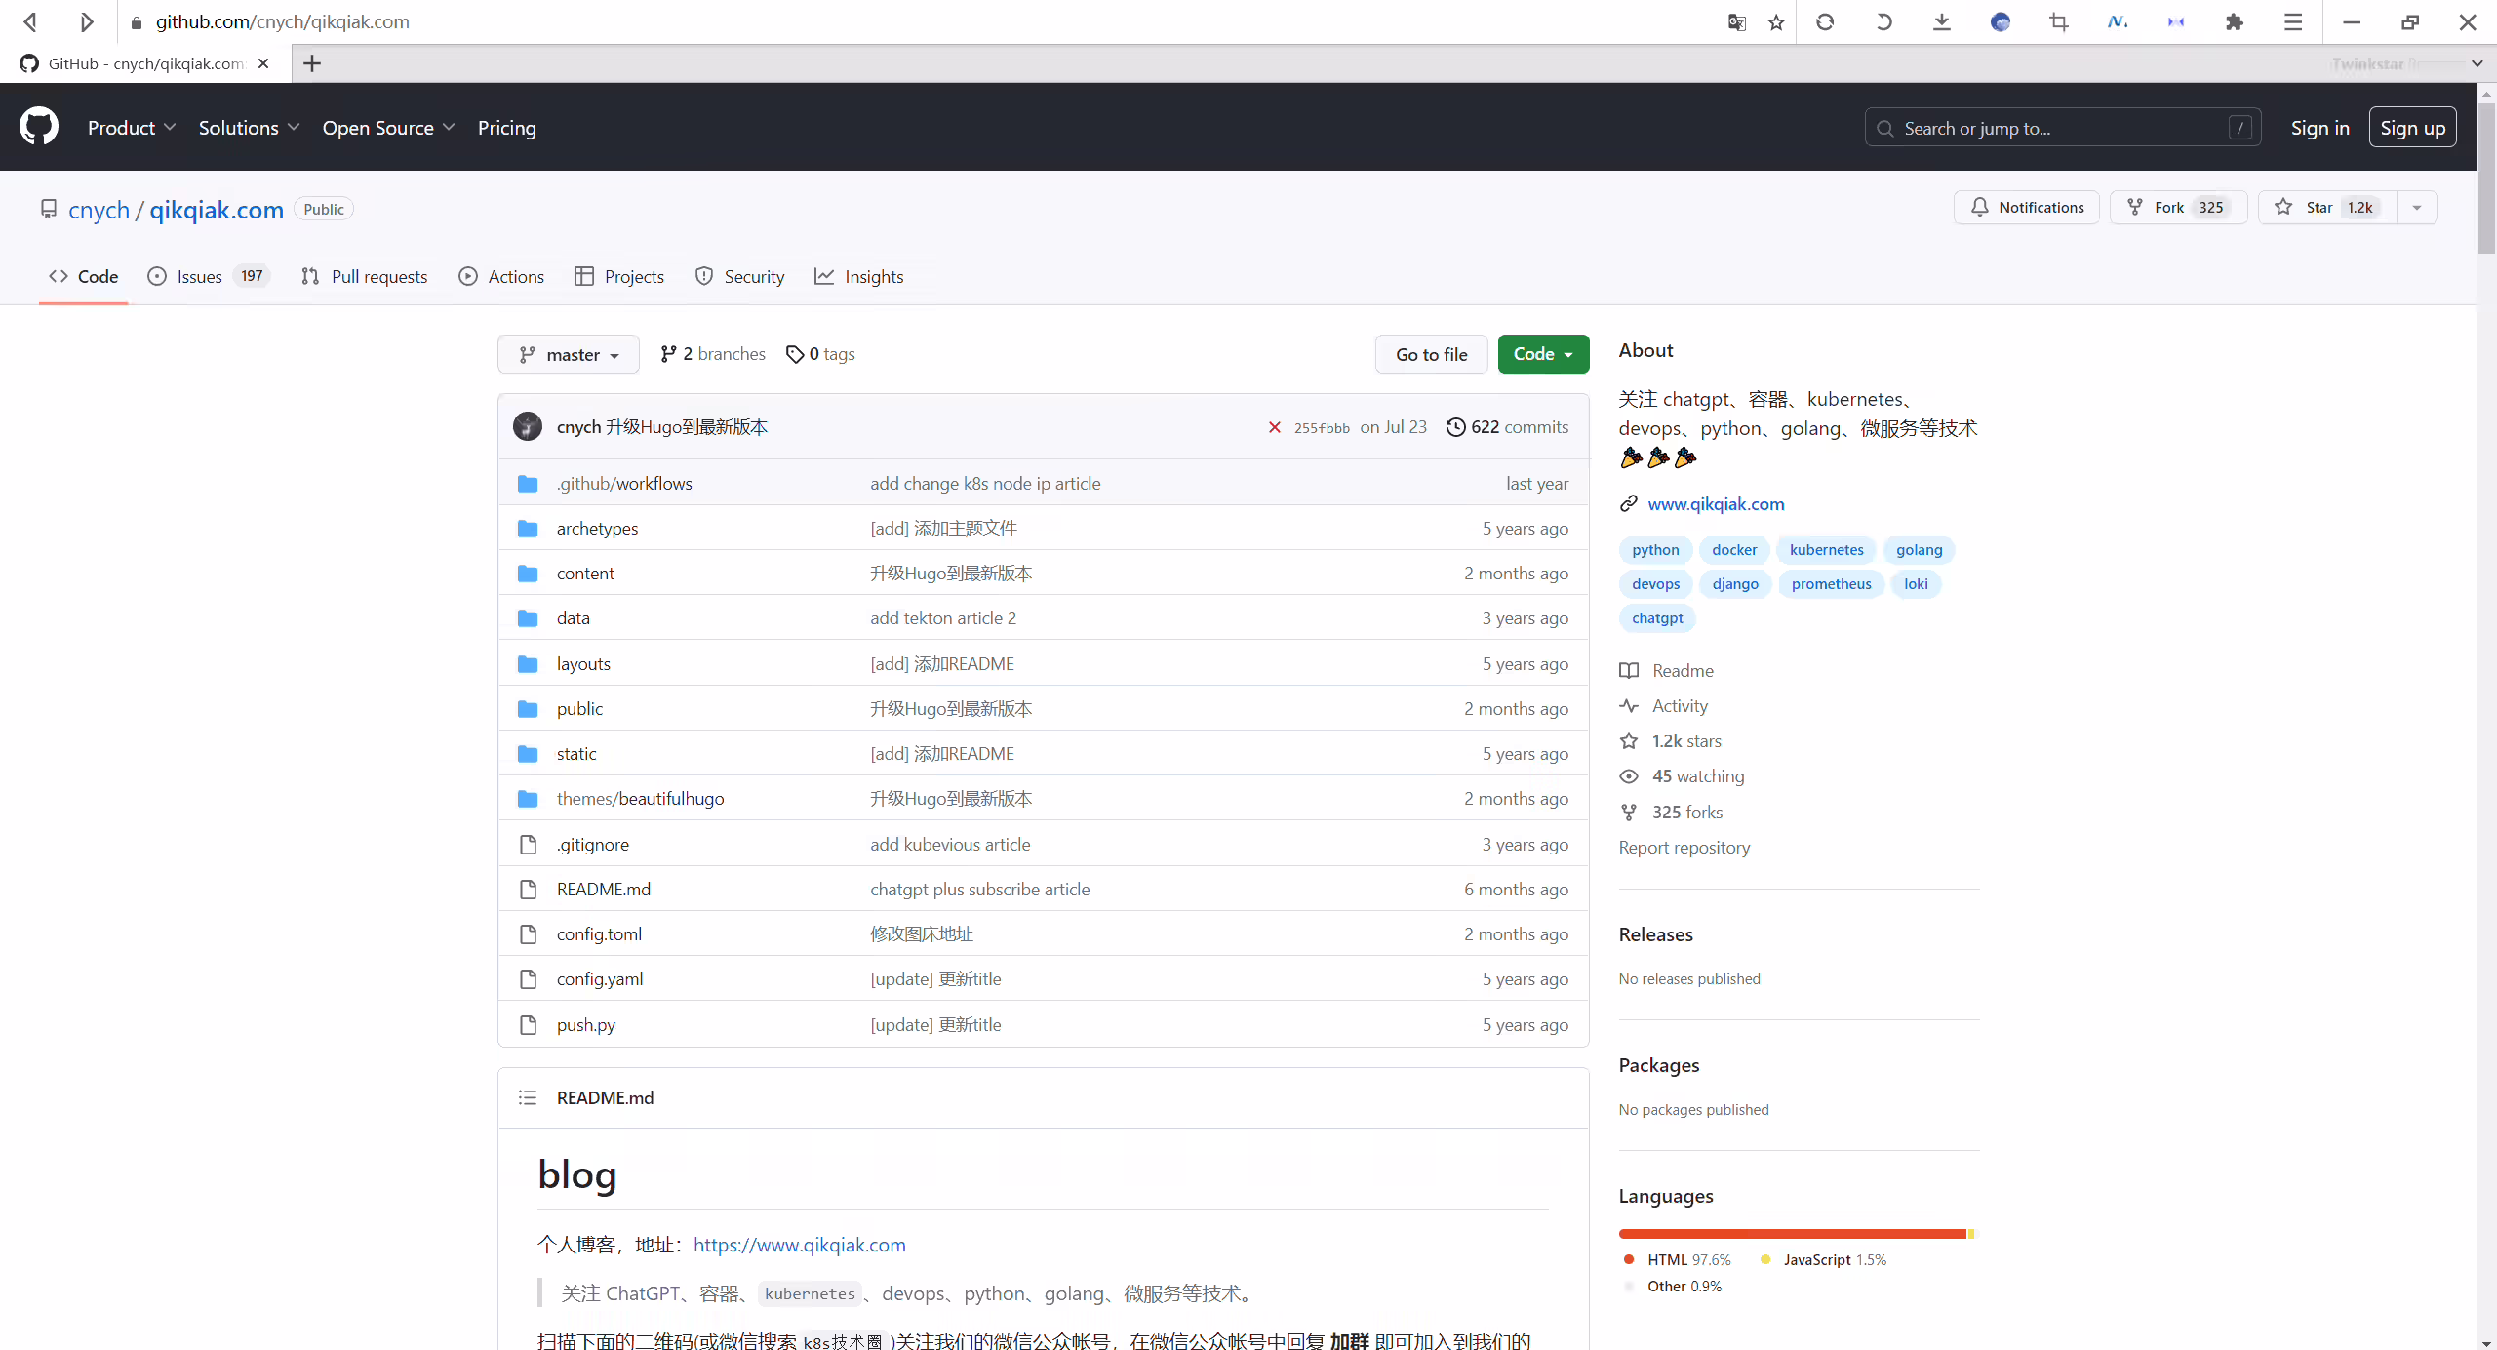Open the 622 commits history
2497x1350 pixels.
pos(1508,426)
